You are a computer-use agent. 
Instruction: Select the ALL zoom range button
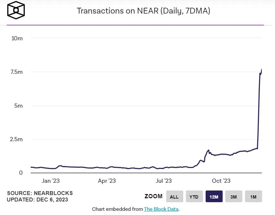click(x=175, y=196)
